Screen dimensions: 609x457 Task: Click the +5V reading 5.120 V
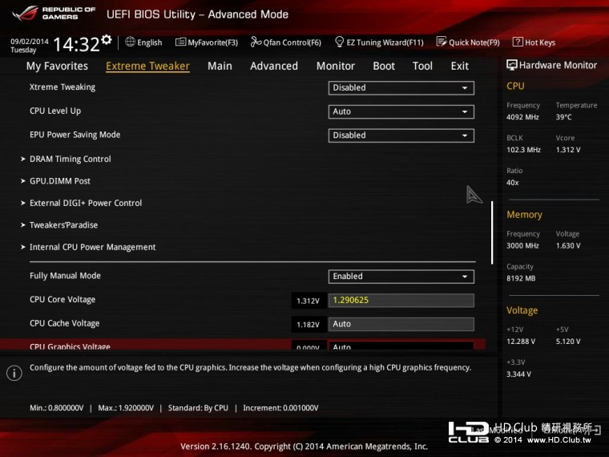tap(568, 342)
